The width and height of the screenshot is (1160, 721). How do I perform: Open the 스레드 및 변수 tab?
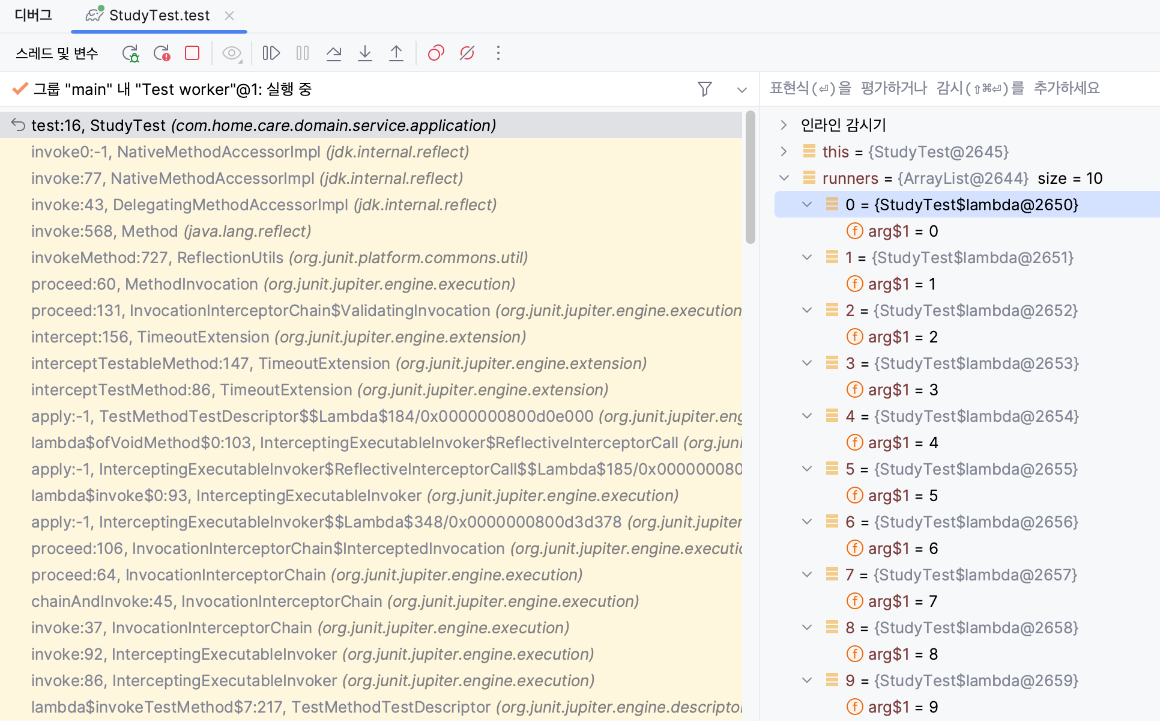57,53
